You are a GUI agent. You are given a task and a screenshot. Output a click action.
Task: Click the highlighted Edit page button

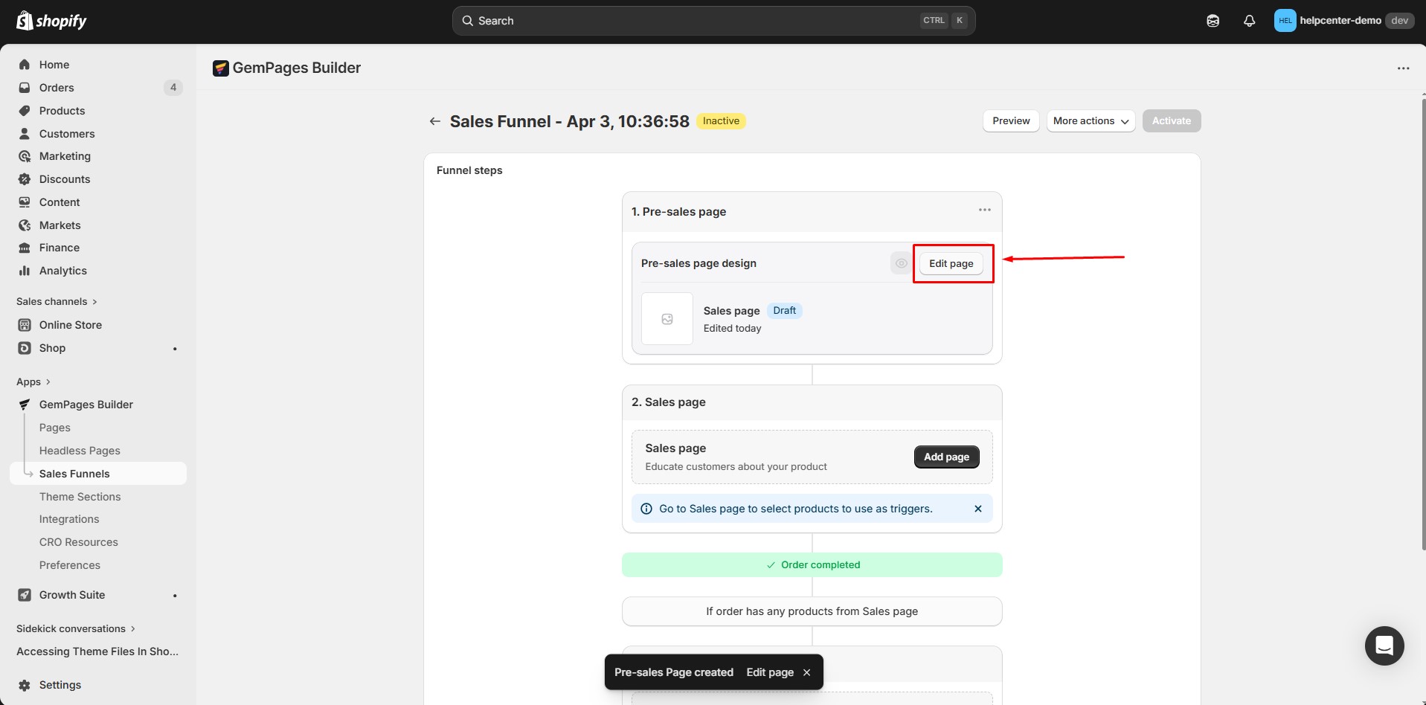(x=951, y=263)
